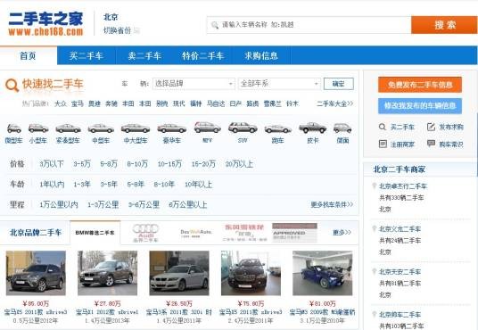This screenshot has height=330, width=478.
Task: Select the 豪华车 car icon
Action: click(x=171, y=128)
